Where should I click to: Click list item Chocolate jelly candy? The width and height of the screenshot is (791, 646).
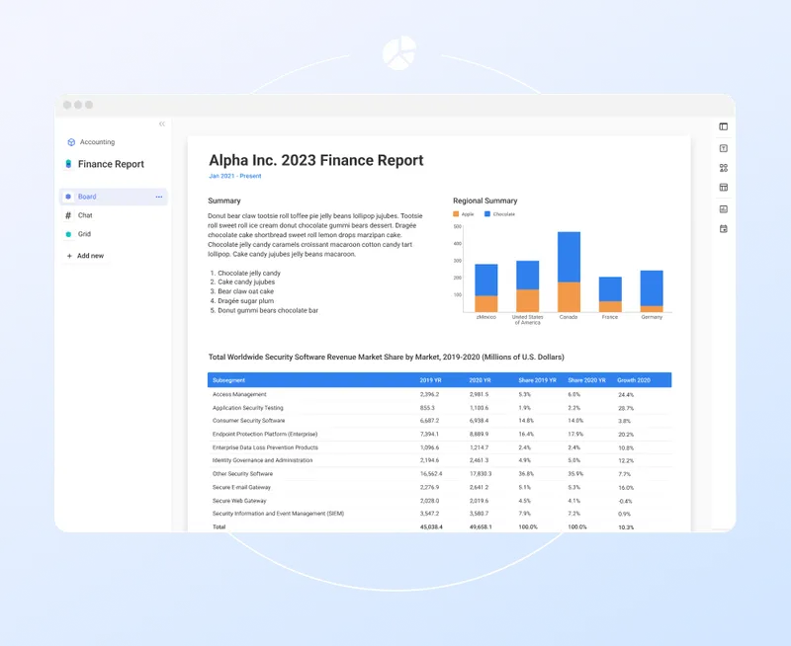pyautogui.click(x=249, y=273)
